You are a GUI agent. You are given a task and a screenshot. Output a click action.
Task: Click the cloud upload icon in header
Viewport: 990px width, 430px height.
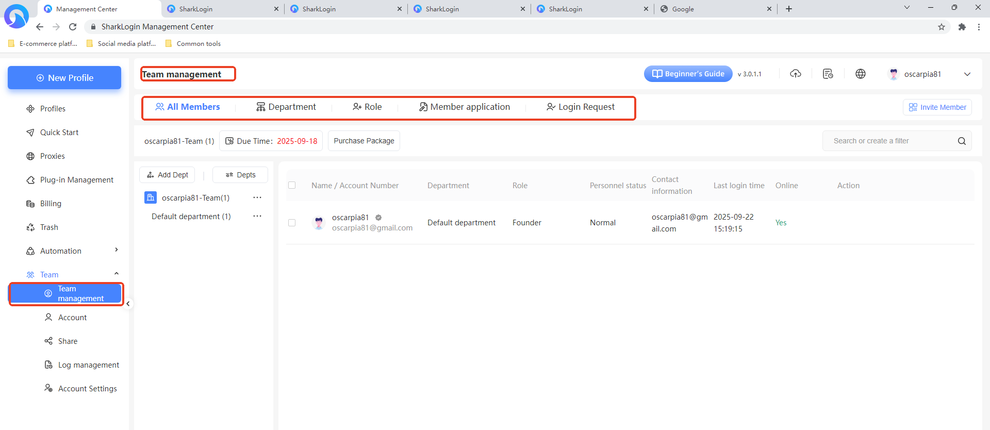click(796, 74)
